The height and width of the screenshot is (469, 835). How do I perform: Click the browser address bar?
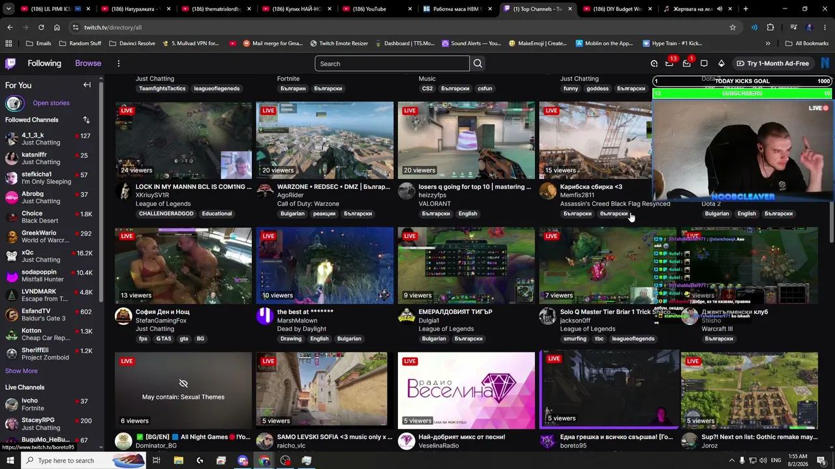pos(404,27)
